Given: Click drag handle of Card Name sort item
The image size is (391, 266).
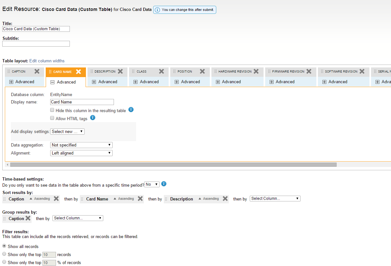Looking at the screenshot, I should [x=82, y=199].
